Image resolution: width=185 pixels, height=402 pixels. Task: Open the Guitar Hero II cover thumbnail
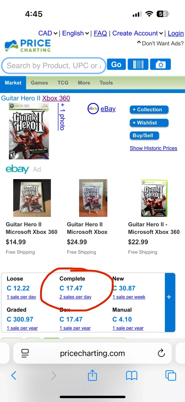point(29,131)
